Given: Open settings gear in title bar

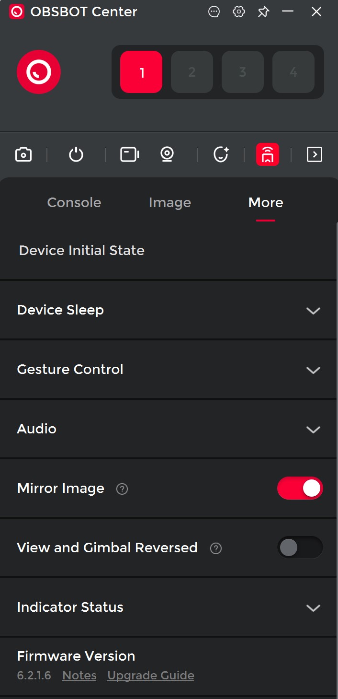Looking at the screenshot, I should pyautogui.click(x=238, y=12).
